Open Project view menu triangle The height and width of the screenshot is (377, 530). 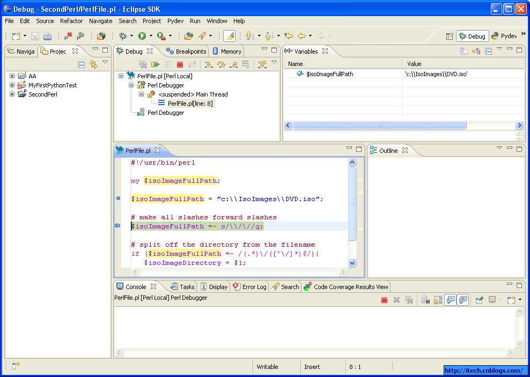pyautogui.click(x=105, y=62)
